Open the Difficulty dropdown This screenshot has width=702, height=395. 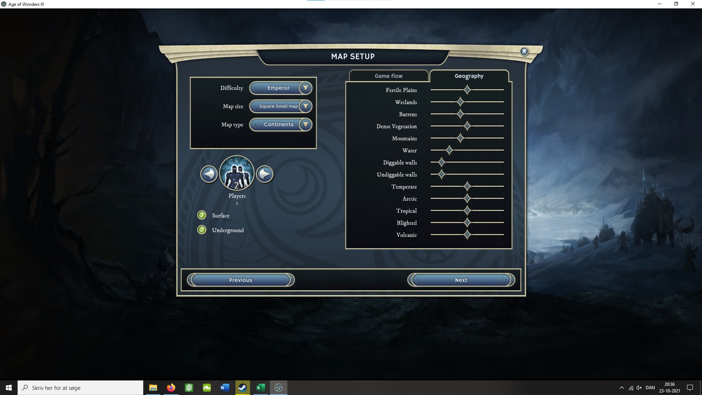click(x=281, y=88)
